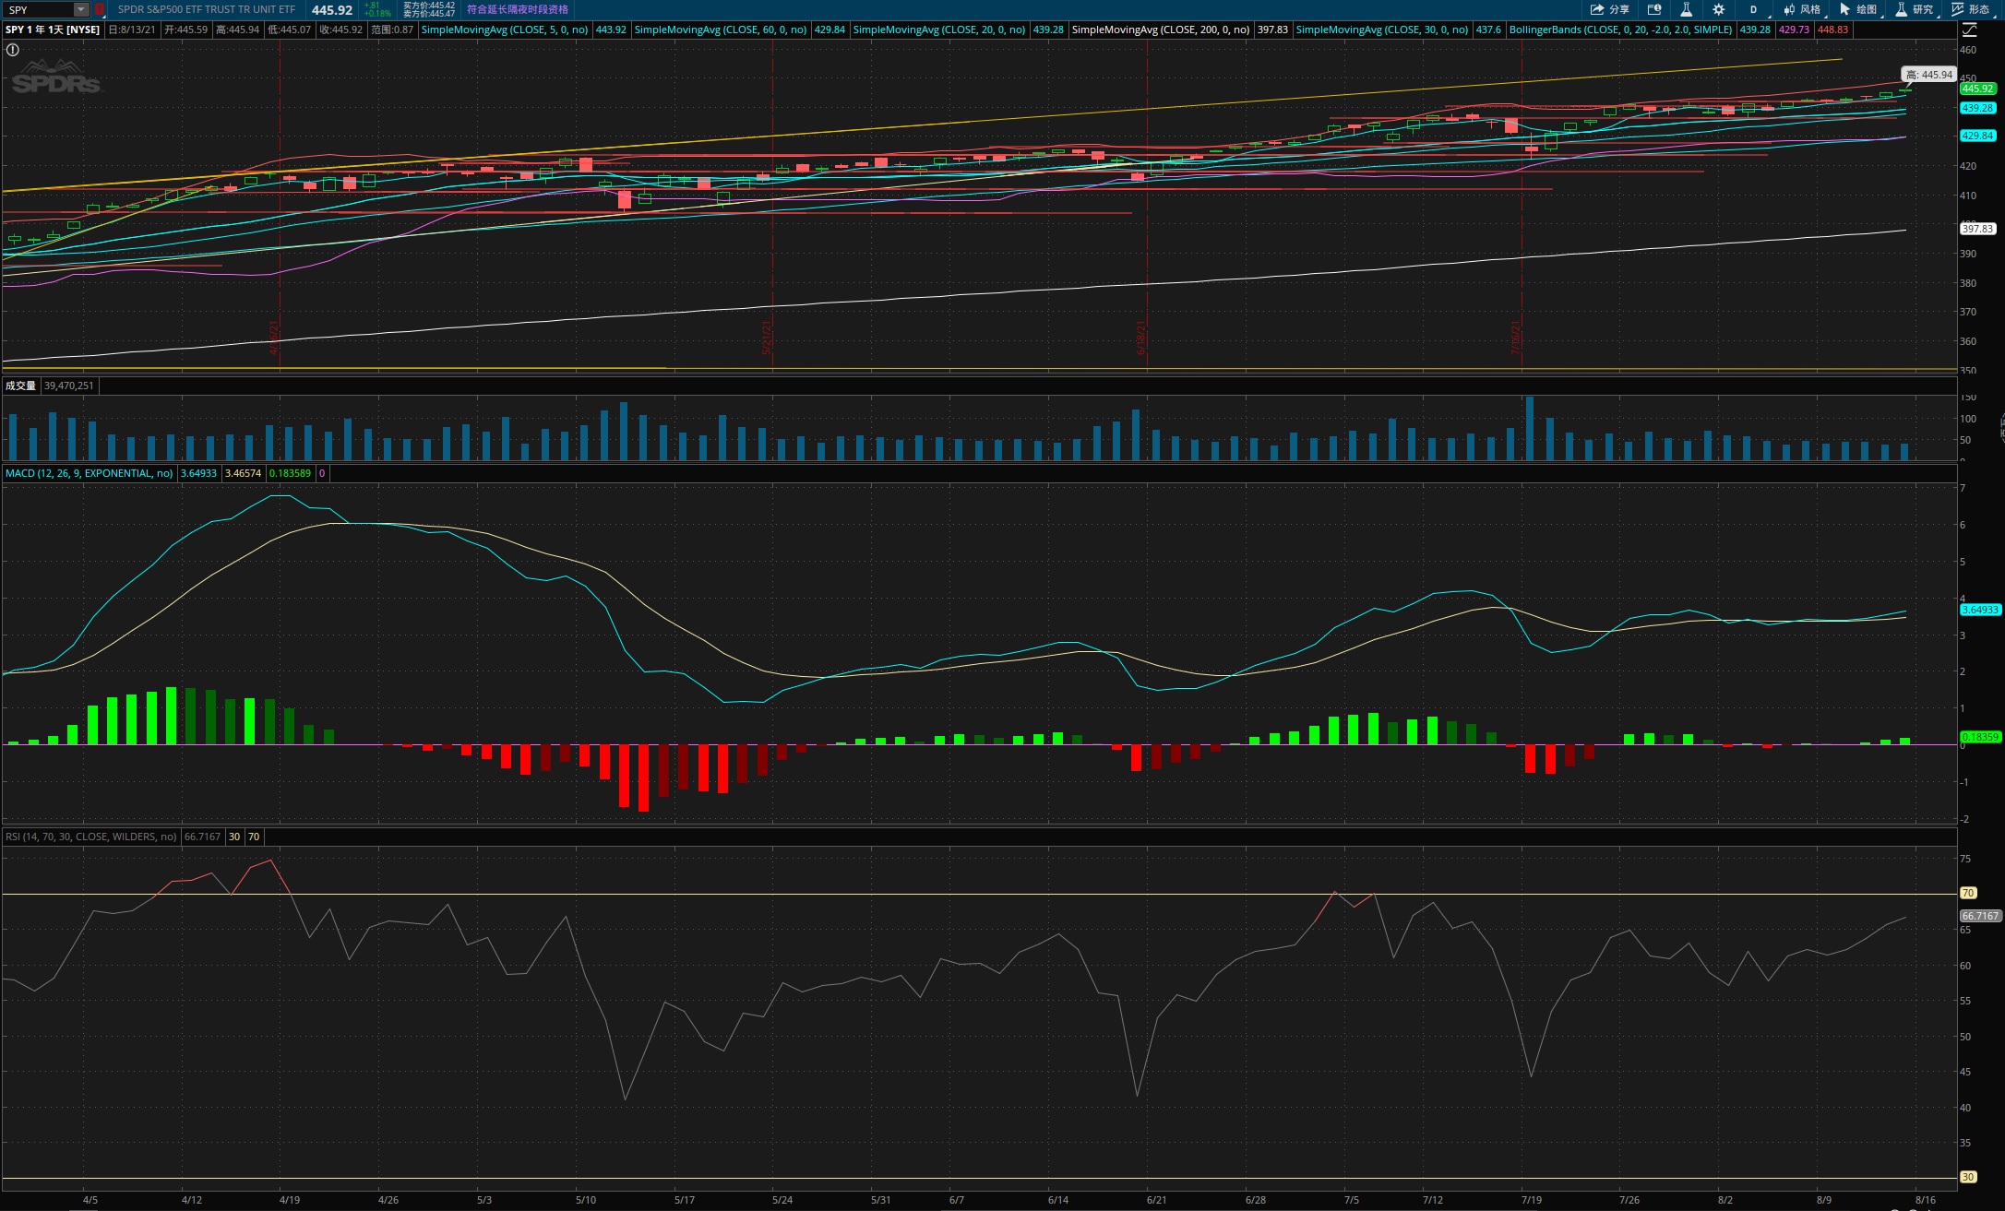Image resolution: width=2005 pixels, height=1211 pixels.
Task: Click the 高: 445.94 high price bubble
Action: (x=1928, y=75)
